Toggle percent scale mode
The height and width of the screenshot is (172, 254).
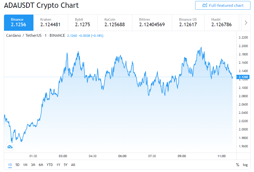[x=237, y=165]
